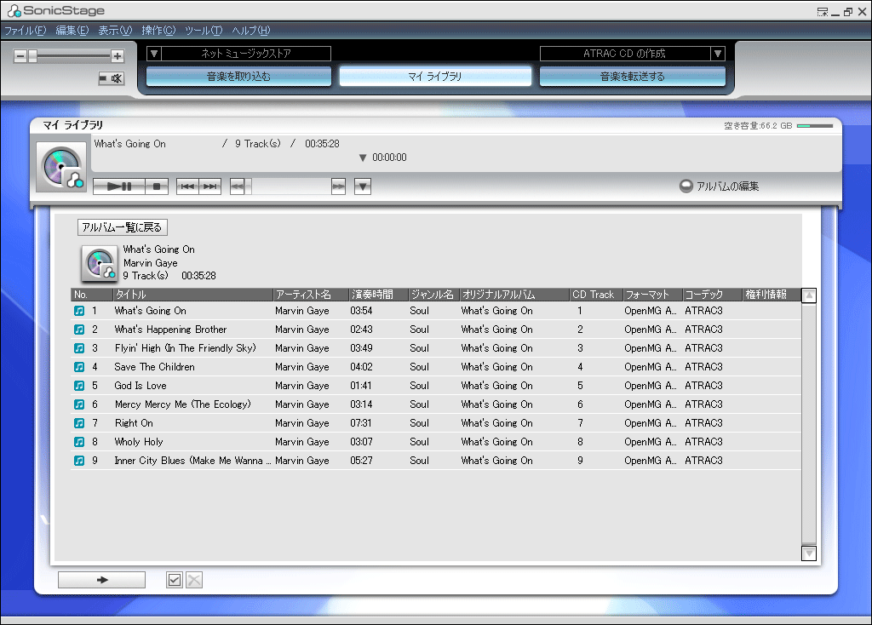872x625 pixels.
Task: Click the check-all checkbox icon at bottom
Action: tap(175, 580)
